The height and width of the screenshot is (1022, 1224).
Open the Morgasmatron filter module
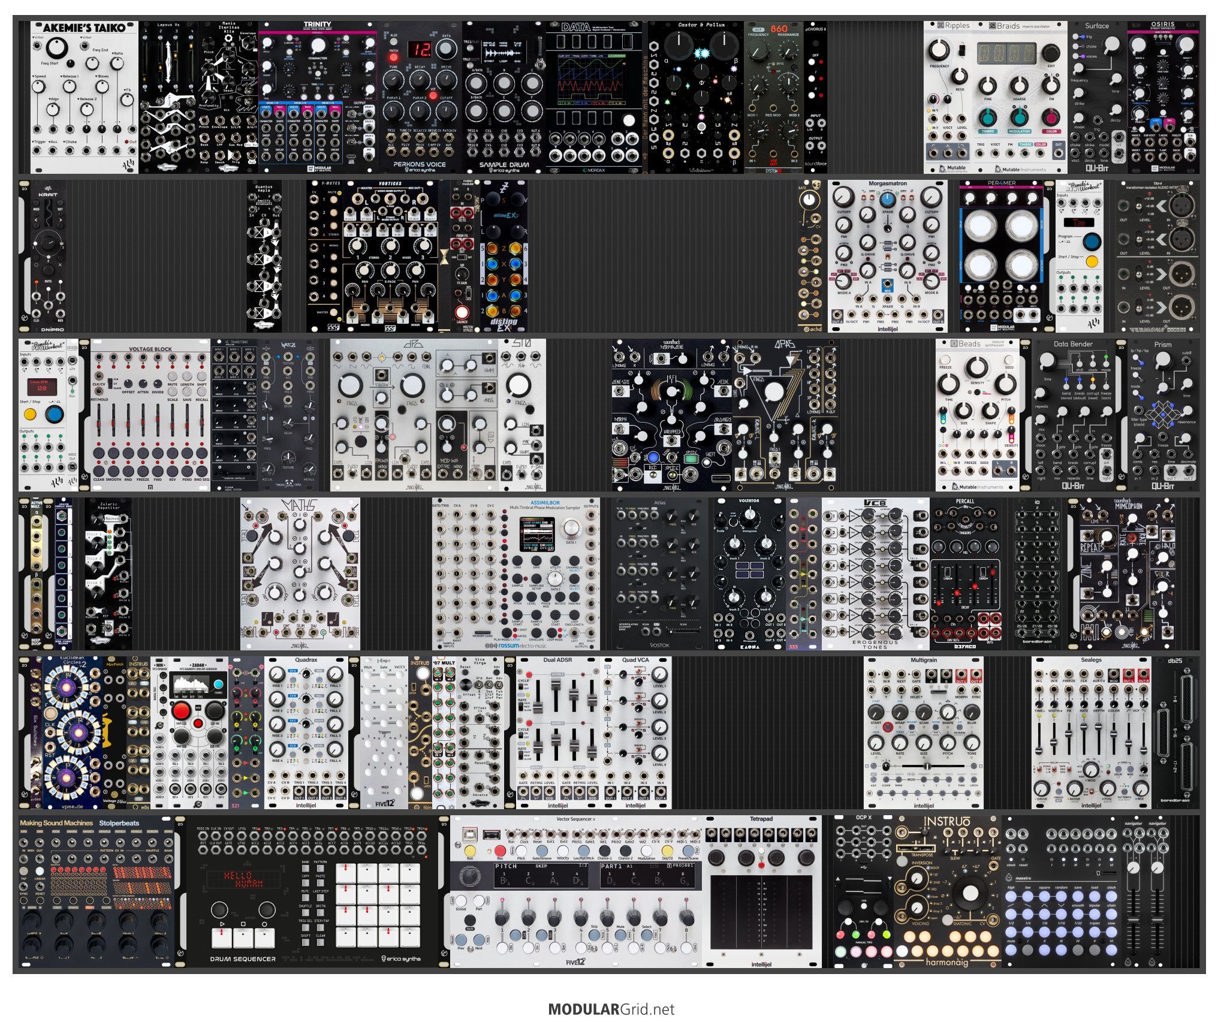(888, 257)
